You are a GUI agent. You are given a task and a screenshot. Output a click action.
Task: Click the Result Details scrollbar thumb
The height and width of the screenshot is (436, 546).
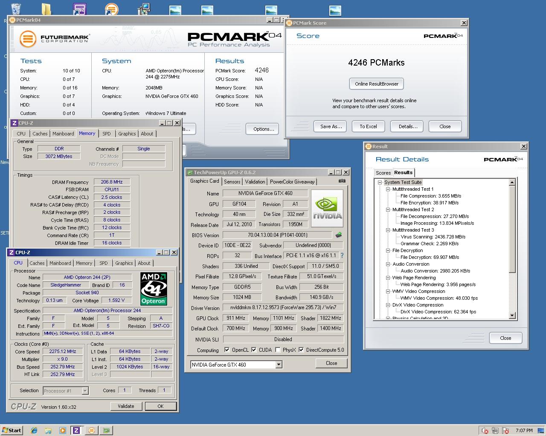pyautogui.click(x=512, y=230)
